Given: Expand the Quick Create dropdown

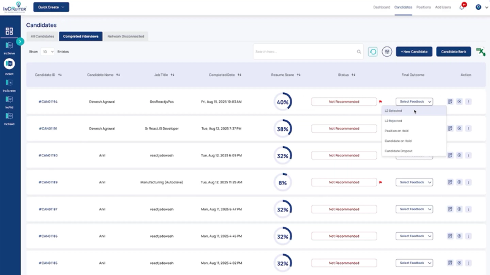Looking at the screenshot, I should pyautogui.click(x=51, y=7).
